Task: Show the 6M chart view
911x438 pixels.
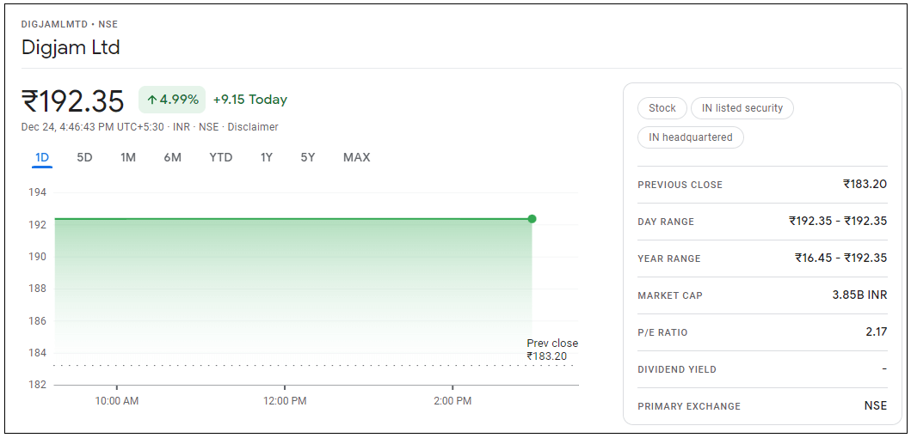Action: [x=173, y=157]
